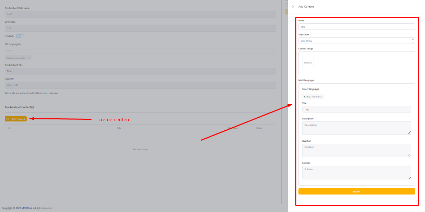
Task: Remove the Bahasa Indonesia language tag
Action: (x=29, y=58)
